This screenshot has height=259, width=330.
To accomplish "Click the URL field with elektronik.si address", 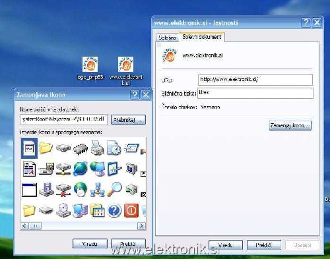I will (x=255, y=80).
